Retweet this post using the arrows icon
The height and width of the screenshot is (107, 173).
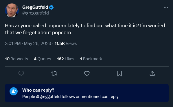(54, 73)
